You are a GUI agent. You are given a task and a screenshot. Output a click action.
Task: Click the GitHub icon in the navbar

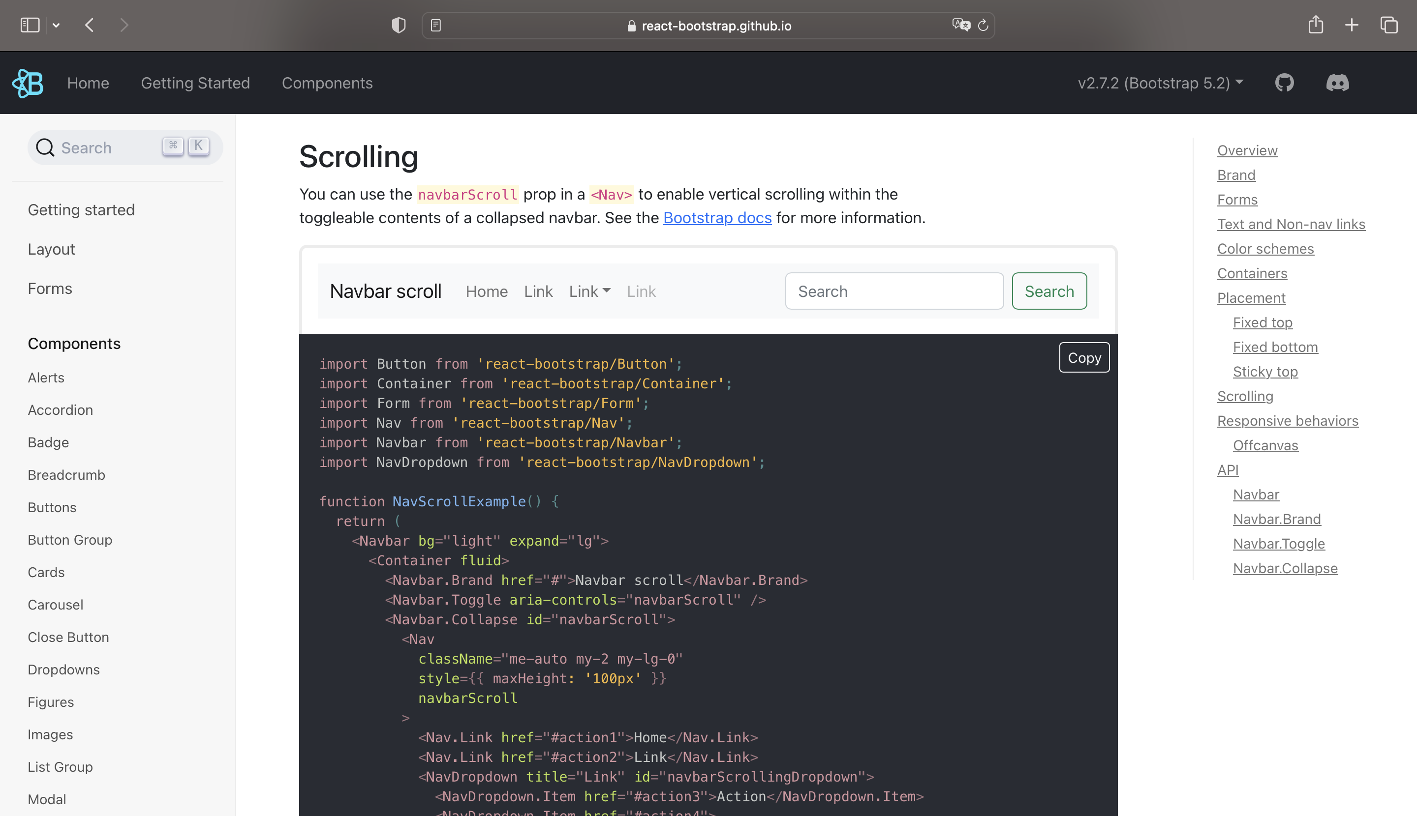click(x=1286, y=82)
